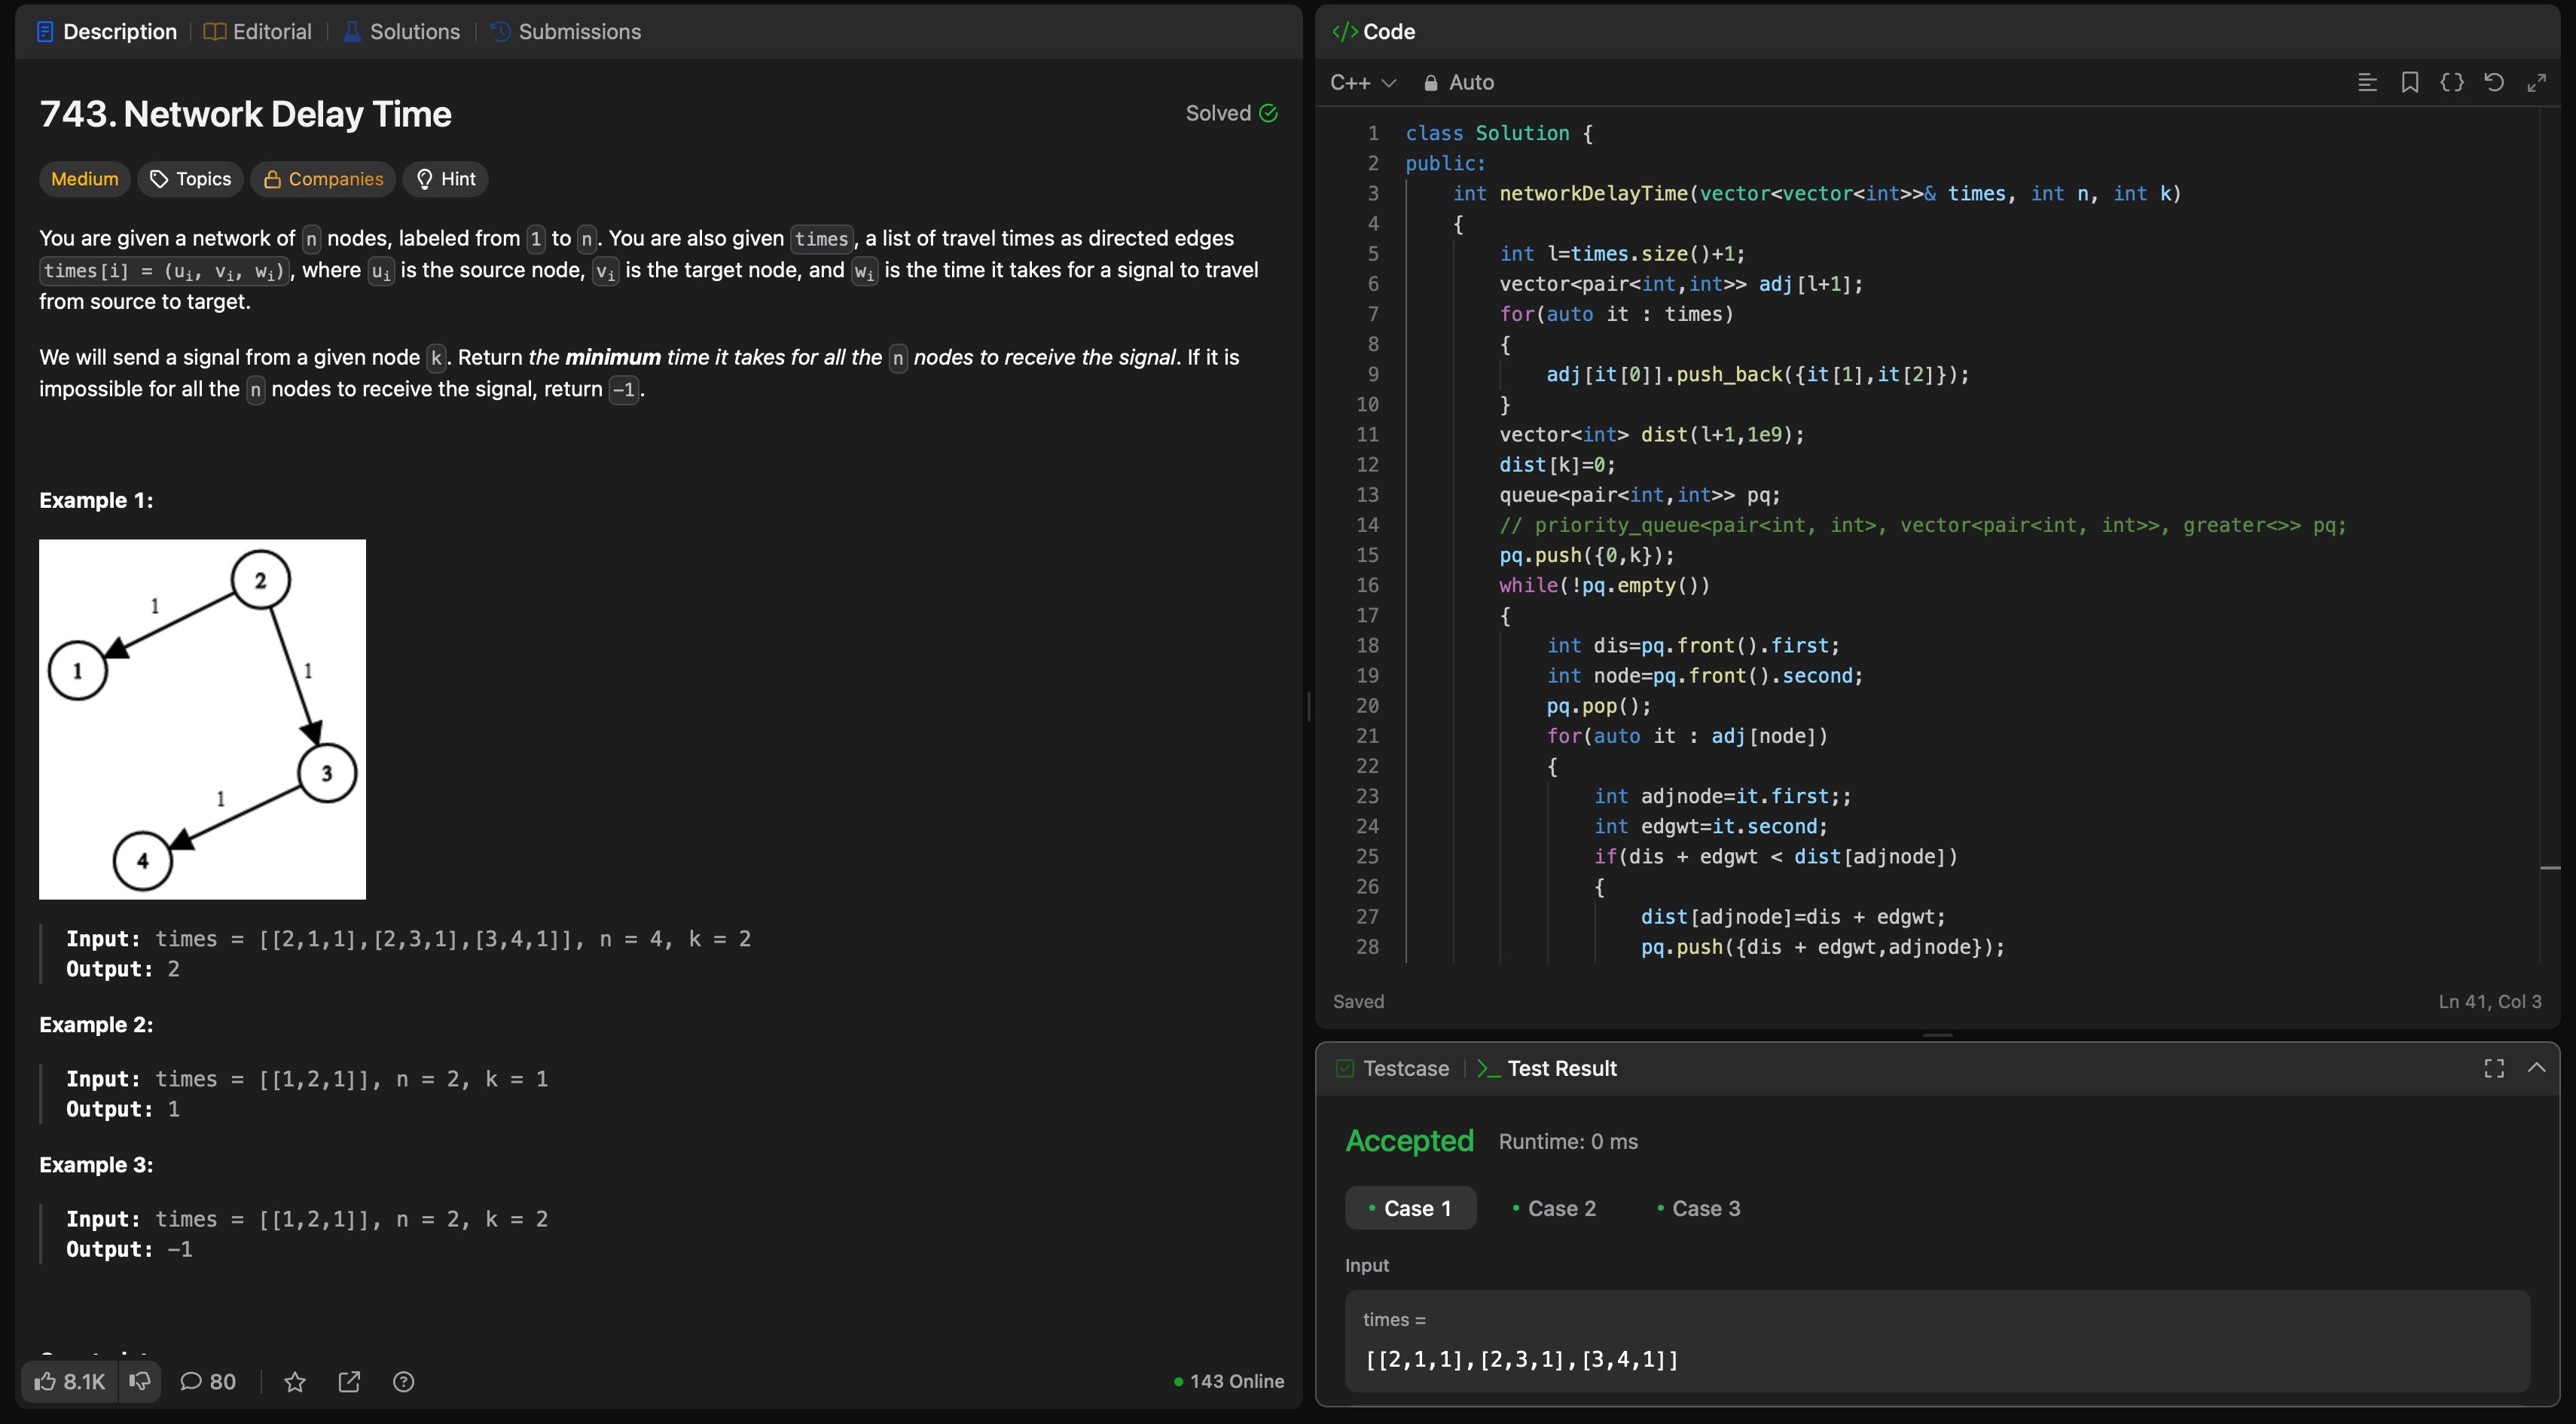Click the bookmark icon in code toolbar
This screenshot has height=1424, width=2576.
2409,83
